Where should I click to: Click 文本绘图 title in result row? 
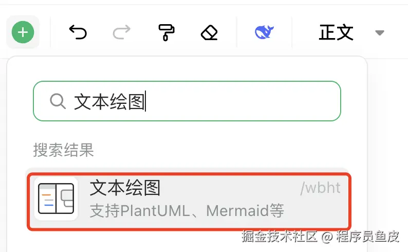[x=125, y=188]
